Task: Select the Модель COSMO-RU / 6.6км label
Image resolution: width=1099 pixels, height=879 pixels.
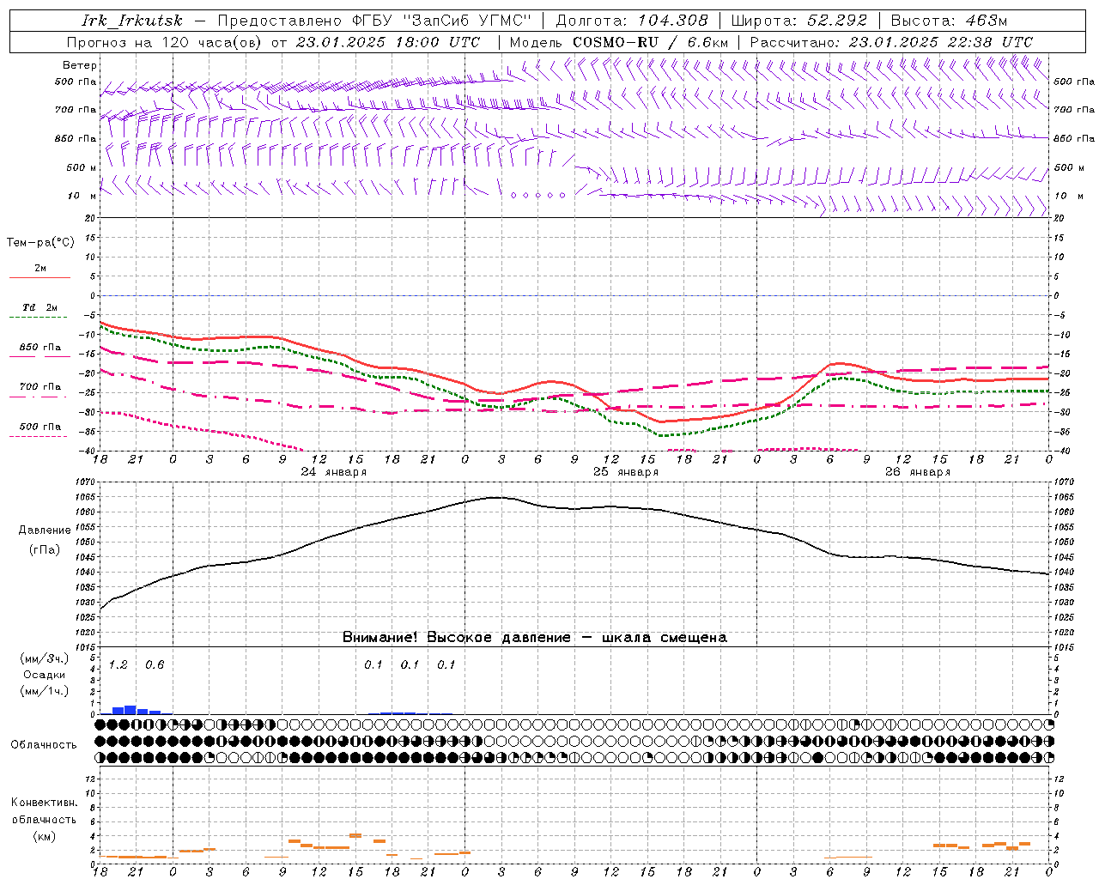Action: pos(619,42)
